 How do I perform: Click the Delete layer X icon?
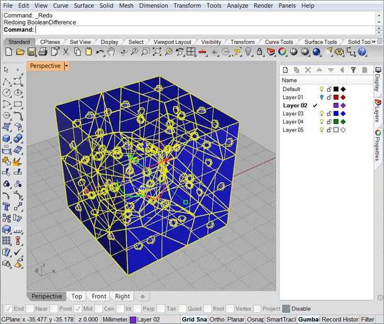pos(308,70)
